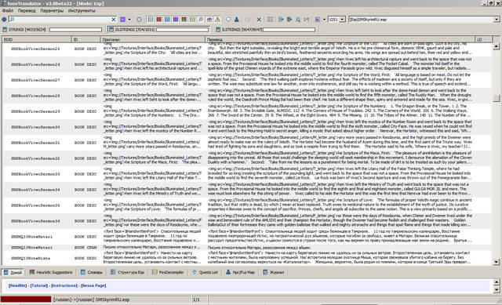Image resolution: width=502 pixels, height=305 pixels.
Task: Click the circle icon after search options
Action: point(139,20)
